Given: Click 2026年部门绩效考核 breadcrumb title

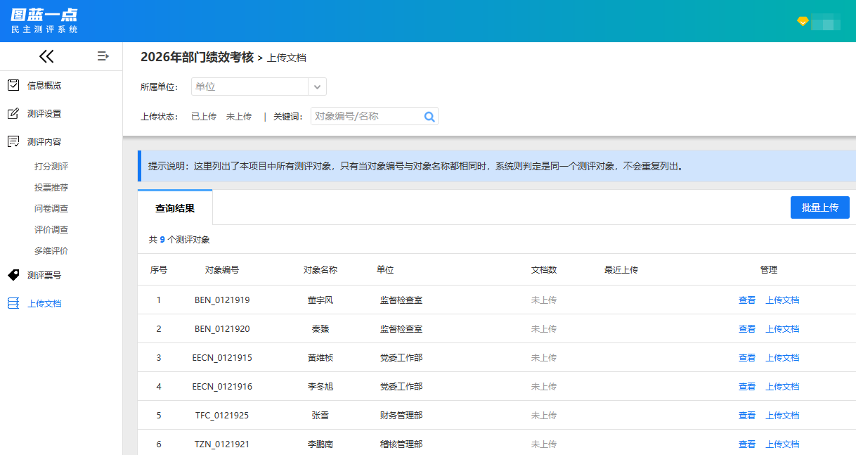Looking at the screenshot, I should (197, 58).
